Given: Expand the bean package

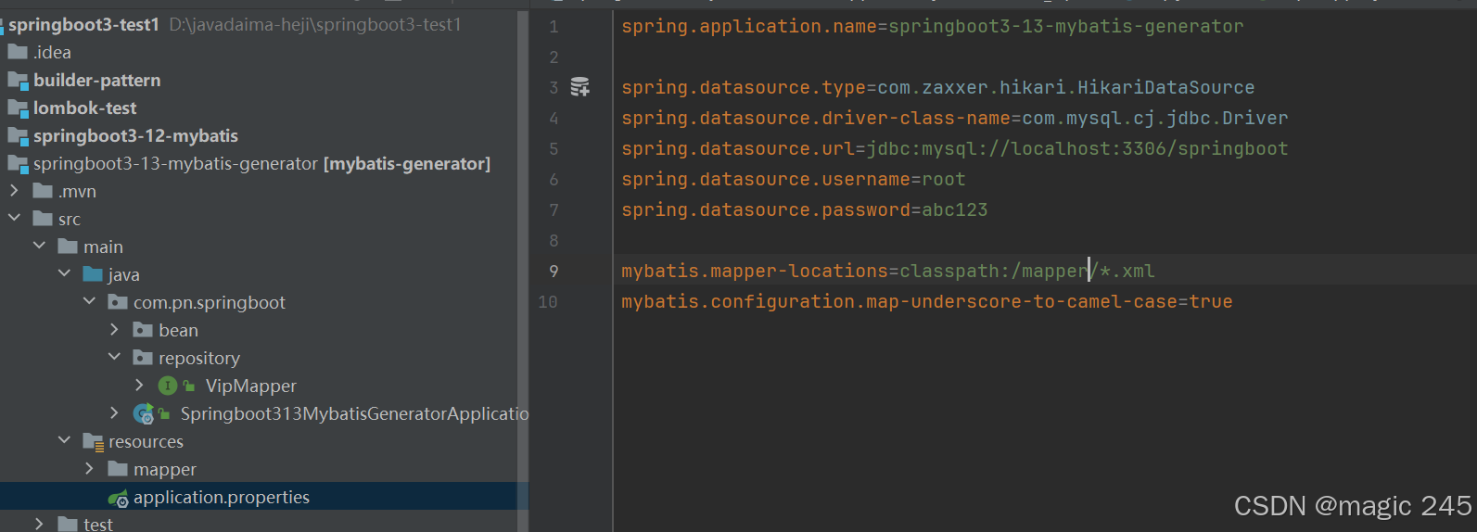Looking at the screenshot, I should pyautogui.click(x=114, y=330).
